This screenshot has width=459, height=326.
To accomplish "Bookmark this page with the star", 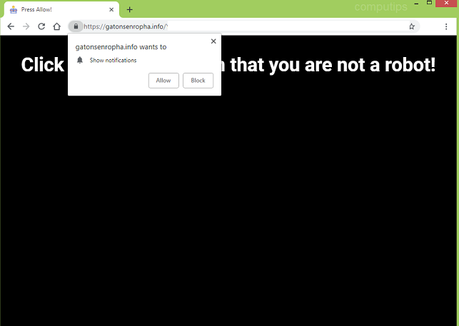I will coord(412,26).
